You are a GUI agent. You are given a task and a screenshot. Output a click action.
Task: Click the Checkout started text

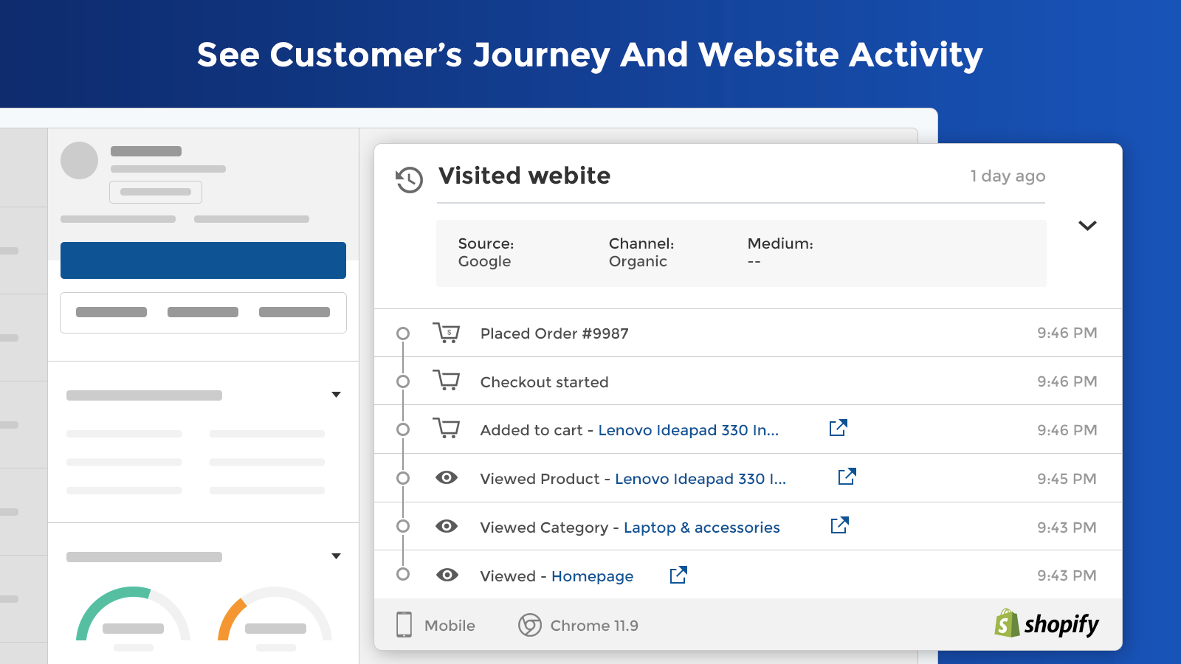pos(545,382)
